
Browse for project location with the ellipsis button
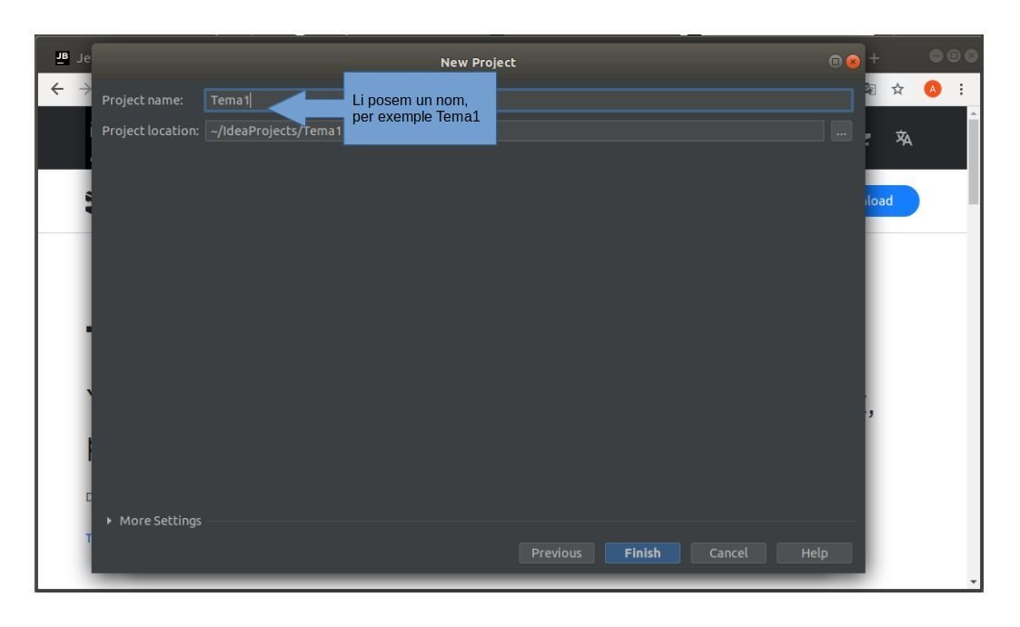[x=841, y=132]
